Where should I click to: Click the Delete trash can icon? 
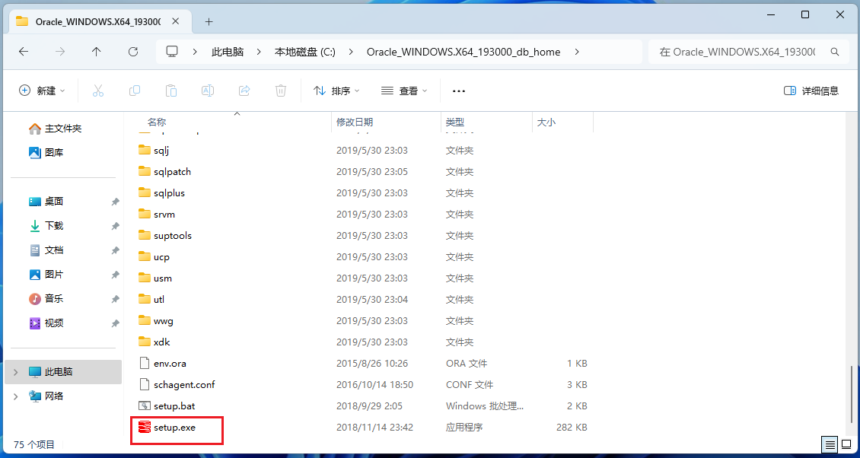281,91
